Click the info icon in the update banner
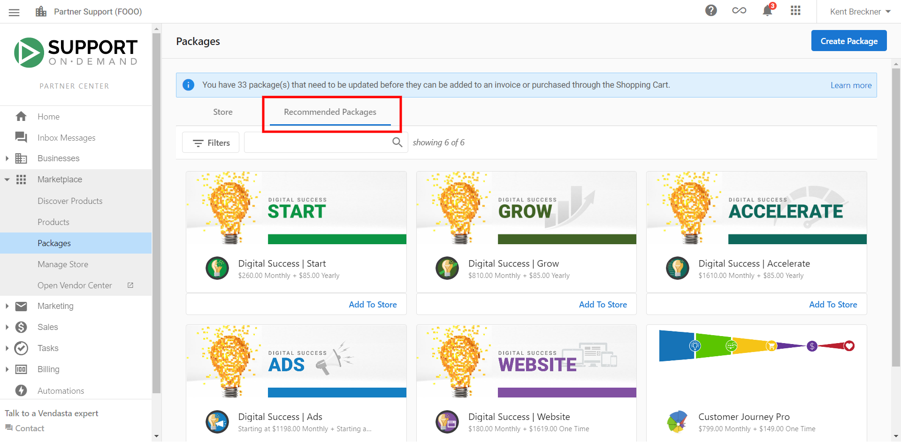This screenshot has height=442, width=901. tap(188, 85)
